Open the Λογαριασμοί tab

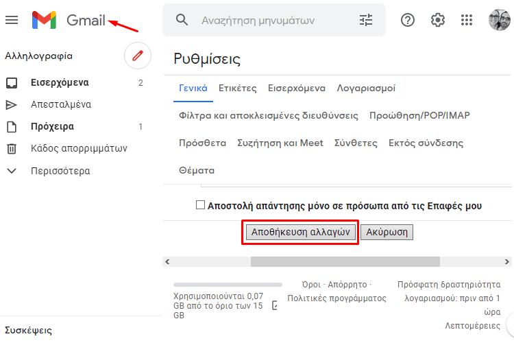366,88
